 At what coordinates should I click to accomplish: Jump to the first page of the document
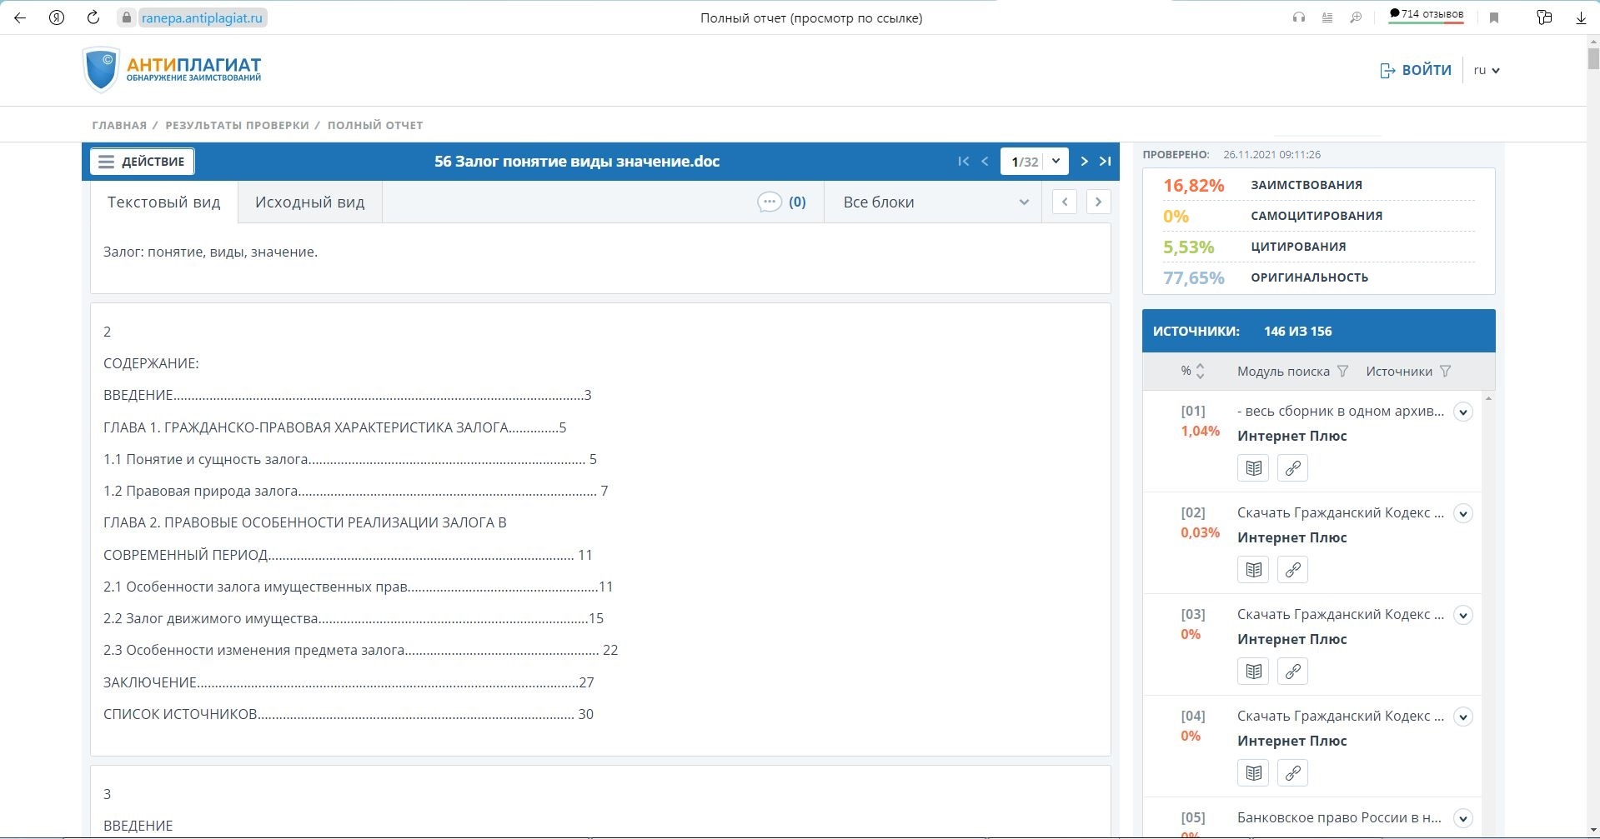click(x=963, y=162)
